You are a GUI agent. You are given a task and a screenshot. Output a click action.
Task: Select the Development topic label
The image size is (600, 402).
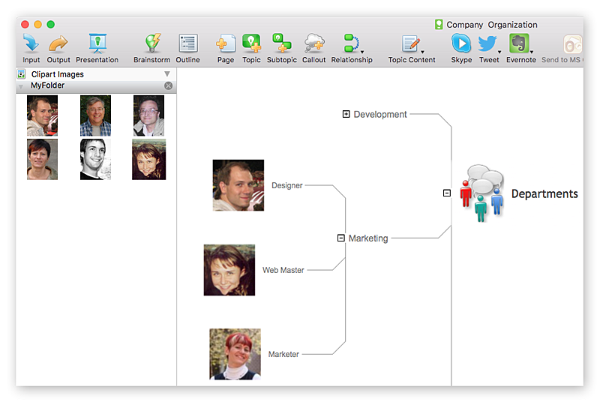[380, 114]
